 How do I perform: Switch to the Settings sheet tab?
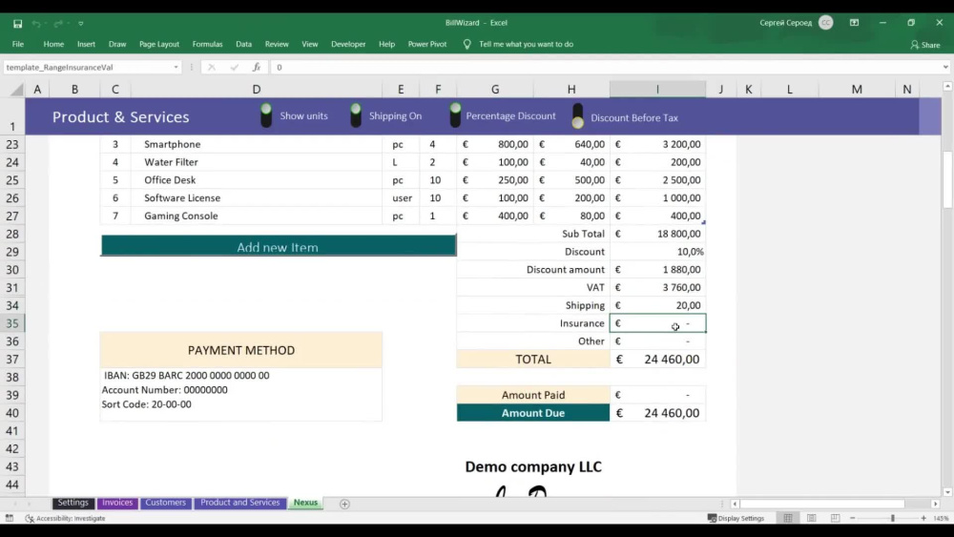[73, 503]
